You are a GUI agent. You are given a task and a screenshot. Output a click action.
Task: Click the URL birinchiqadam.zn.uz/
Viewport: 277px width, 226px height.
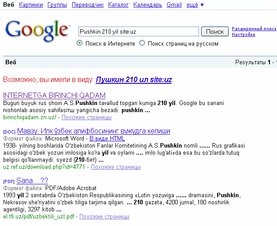pos(30,117)
